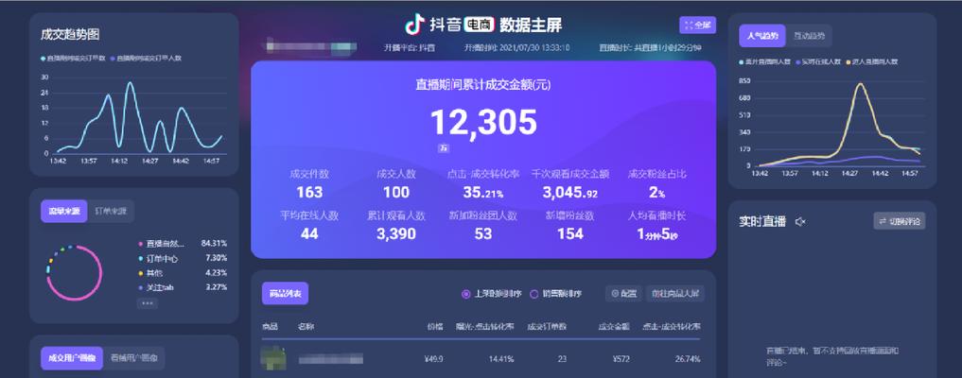Click the 曝光-点击转化率 column header
This screenshot has width=962, height=378.
tap(484, 327)
